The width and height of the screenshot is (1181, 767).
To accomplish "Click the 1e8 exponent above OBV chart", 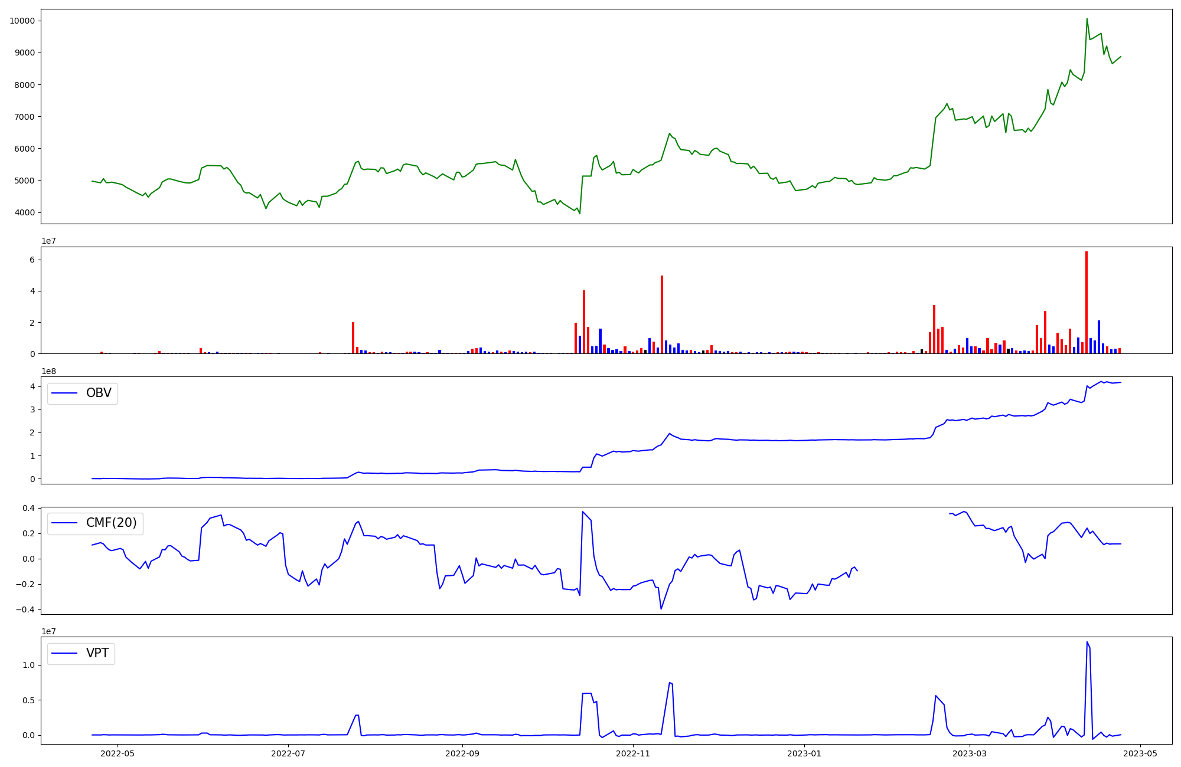I will pyautogui.click(x=48, y=372).
